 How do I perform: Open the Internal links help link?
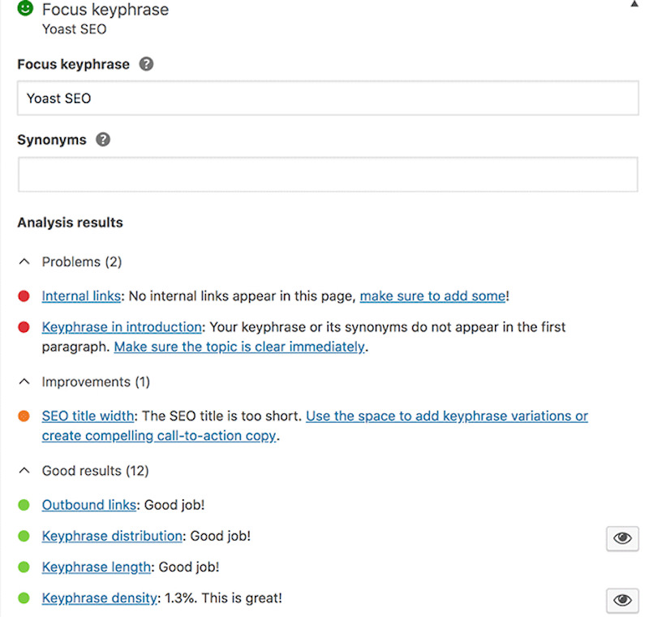click(81, 296)
